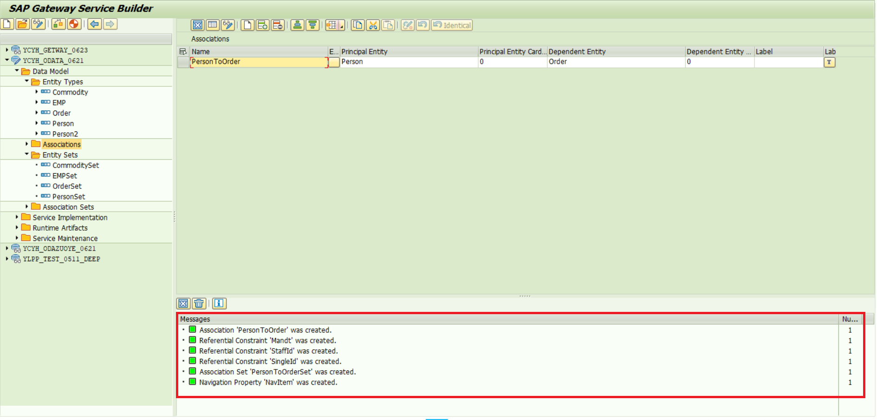Click the checkbox cell next to PersonToOrder
877x420 pixels.
click(x=334, y=62)
